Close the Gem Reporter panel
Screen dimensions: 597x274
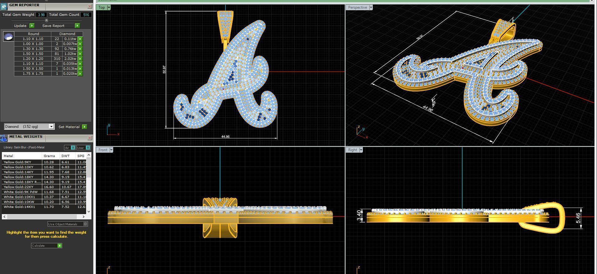coord(90,6)
